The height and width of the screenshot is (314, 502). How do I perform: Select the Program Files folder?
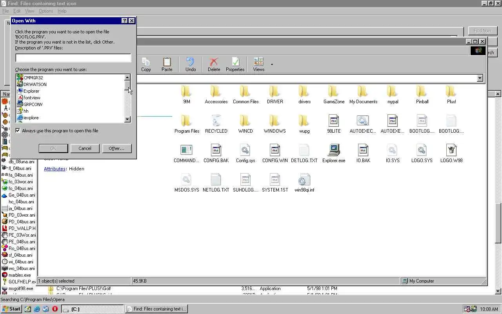(187, 124)
